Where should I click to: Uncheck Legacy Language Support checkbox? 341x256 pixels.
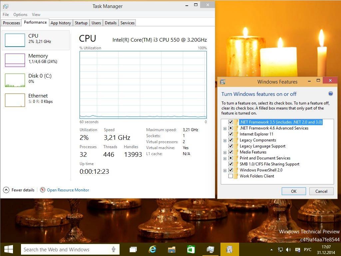pos(230,146)
